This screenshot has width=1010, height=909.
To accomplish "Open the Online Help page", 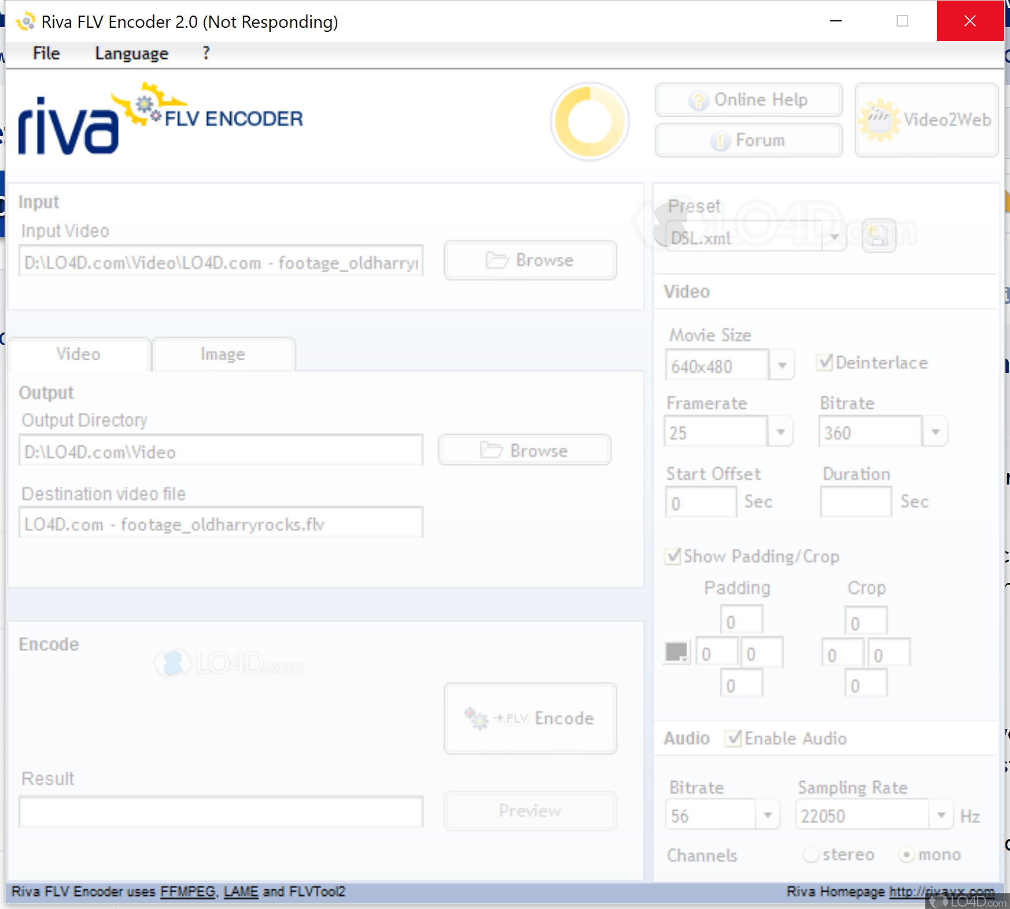I will [x=748, y=99].
